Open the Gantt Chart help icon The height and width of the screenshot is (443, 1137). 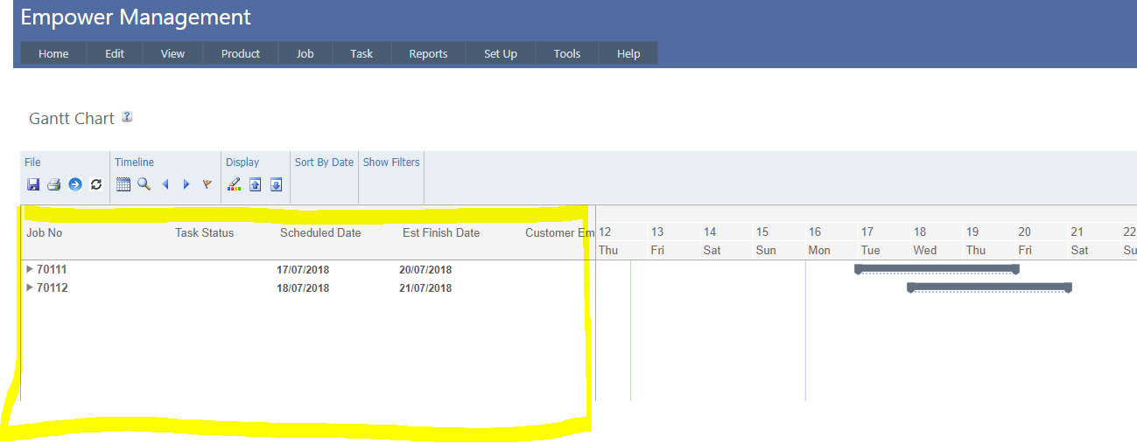[127, 117]
